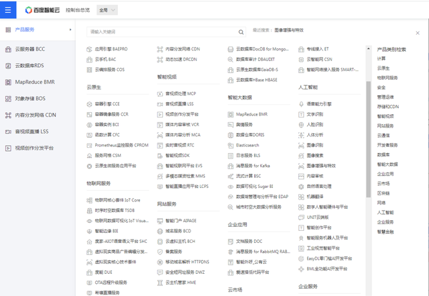The height and width of the screenshot is (296, 429).
Task: Click the product list scrollbar thumb
Action: [368, 139]
